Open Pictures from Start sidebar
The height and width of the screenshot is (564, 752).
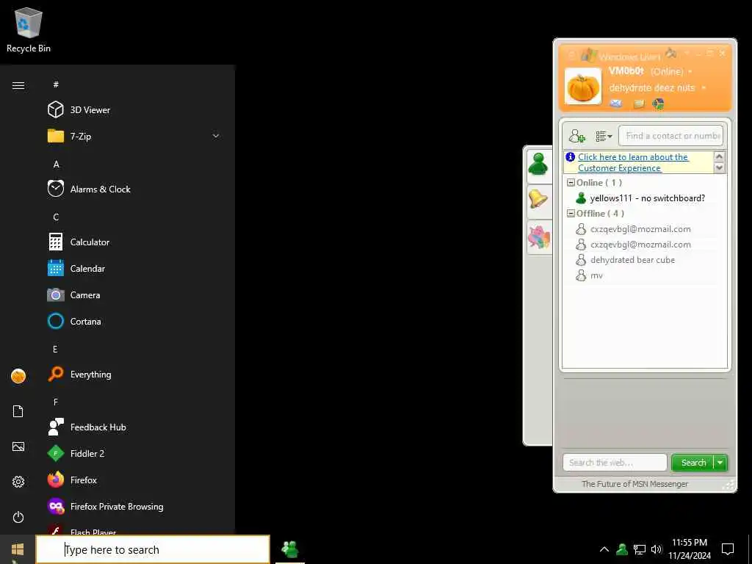[x=18, y=446]
